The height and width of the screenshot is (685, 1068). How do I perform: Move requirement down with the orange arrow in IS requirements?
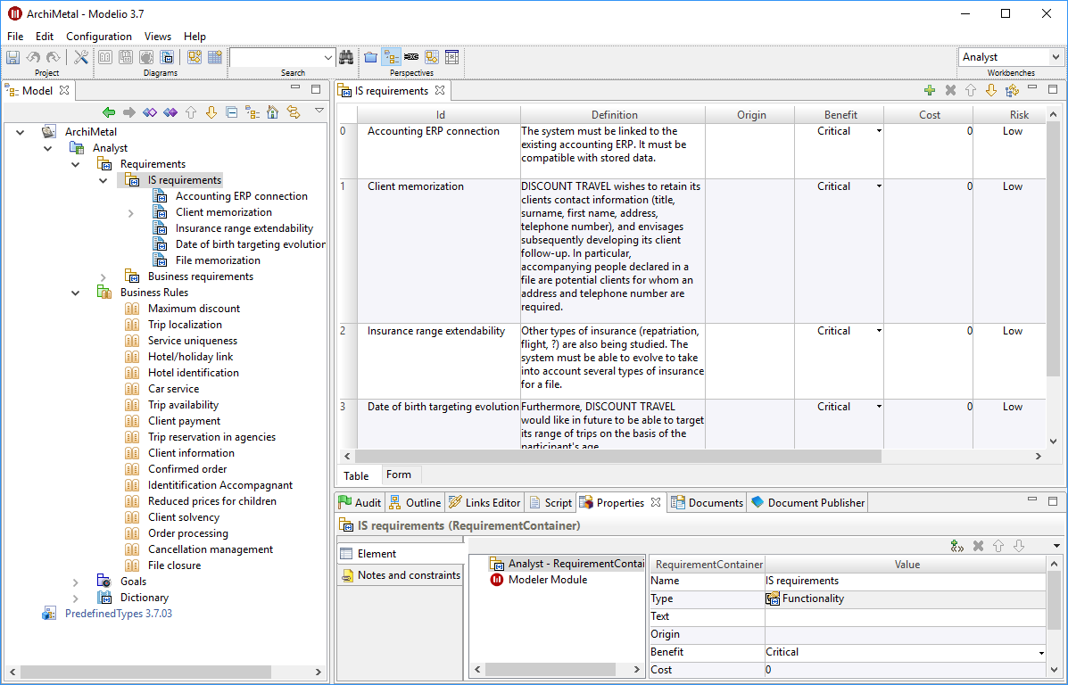click(991, 91)
